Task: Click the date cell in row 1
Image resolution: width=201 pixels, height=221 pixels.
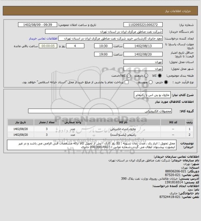Action: coord(21,129)
